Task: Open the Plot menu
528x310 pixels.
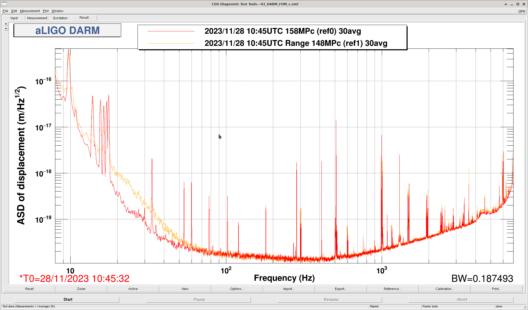Action: click(46, 11)
